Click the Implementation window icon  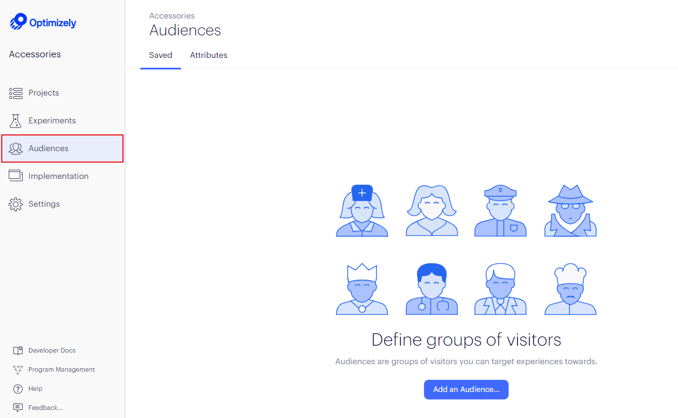pos(16,175)
